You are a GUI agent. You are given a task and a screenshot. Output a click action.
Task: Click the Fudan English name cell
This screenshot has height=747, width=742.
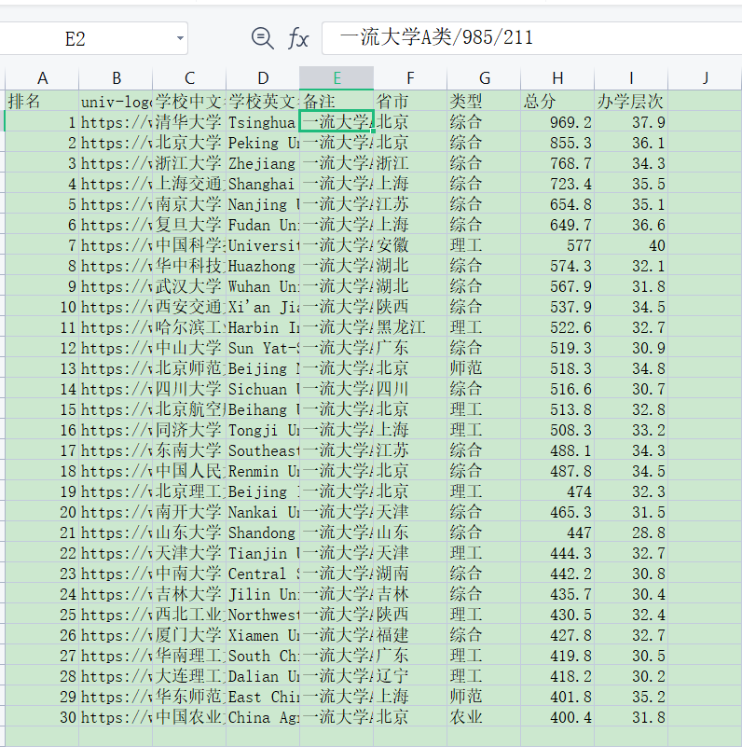(263, 225)
